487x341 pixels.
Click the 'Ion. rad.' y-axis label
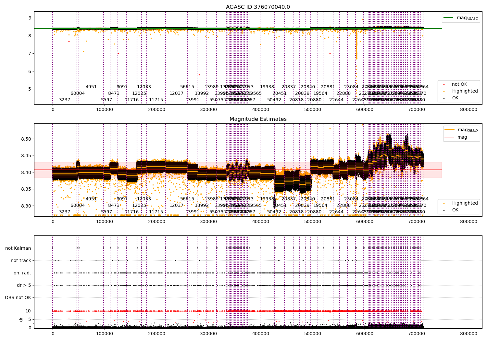tap(22, 273)
